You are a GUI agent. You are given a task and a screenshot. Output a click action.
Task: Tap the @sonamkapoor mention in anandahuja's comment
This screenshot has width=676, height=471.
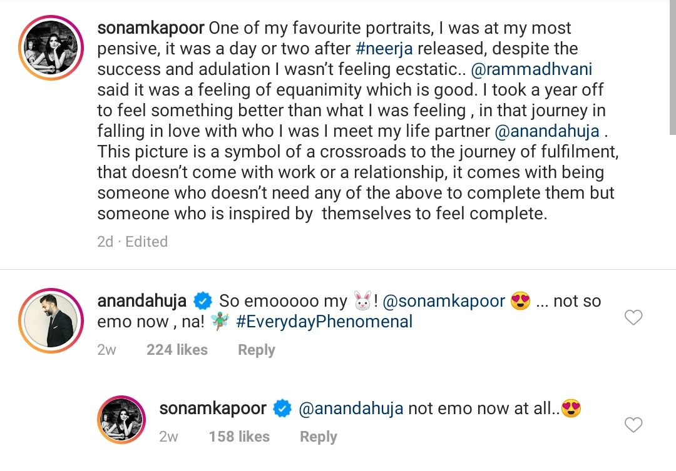[x=444, y=301]
